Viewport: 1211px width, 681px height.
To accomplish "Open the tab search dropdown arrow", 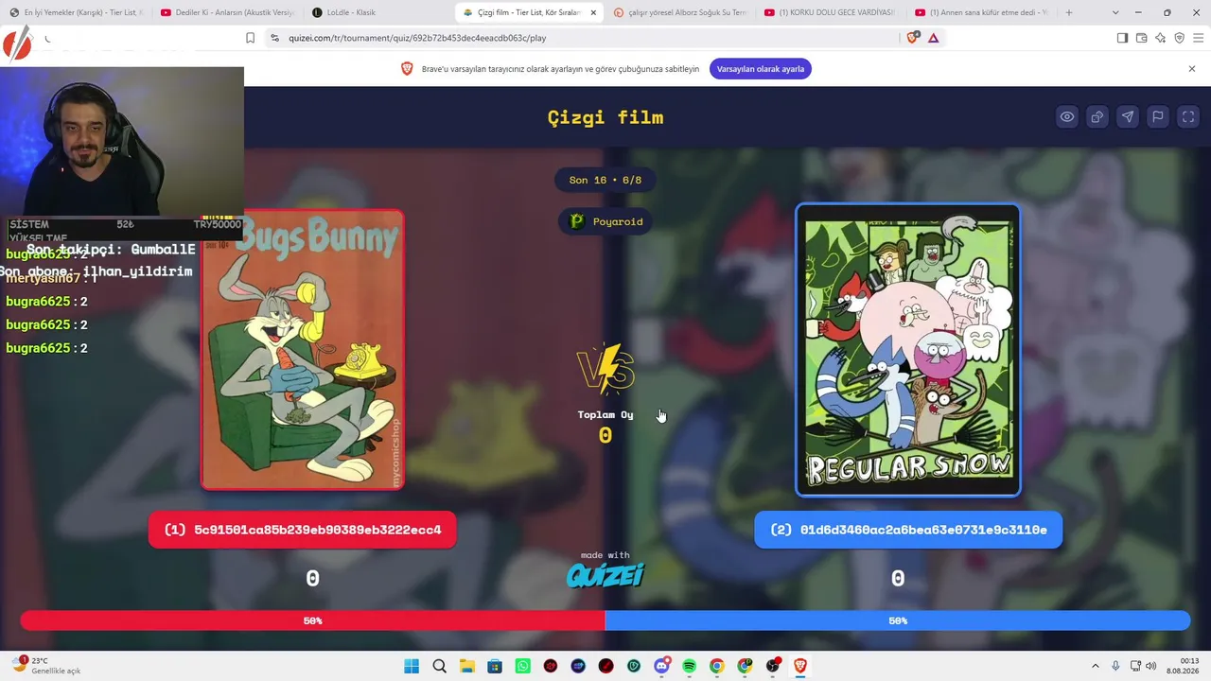I will pos(1115,12).
